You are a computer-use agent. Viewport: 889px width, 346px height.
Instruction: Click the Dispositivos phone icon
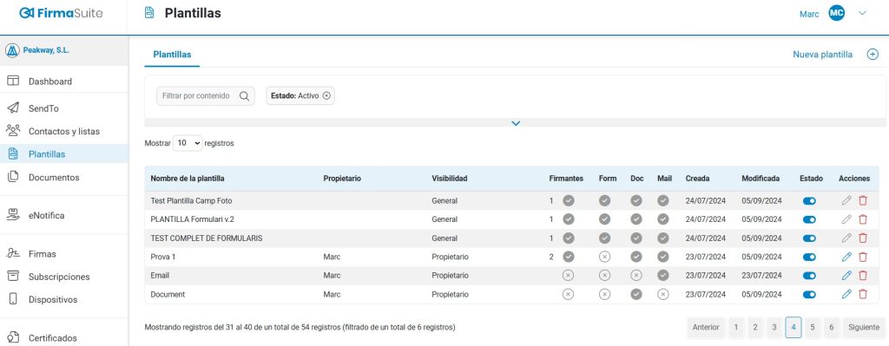[x=13, y=299]
